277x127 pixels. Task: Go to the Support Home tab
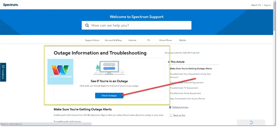(x=92, y=40)
